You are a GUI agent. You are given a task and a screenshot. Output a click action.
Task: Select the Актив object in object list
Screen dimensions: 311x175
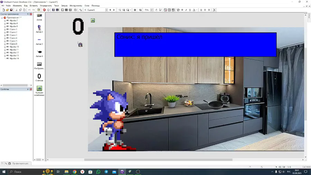(39, 17)
